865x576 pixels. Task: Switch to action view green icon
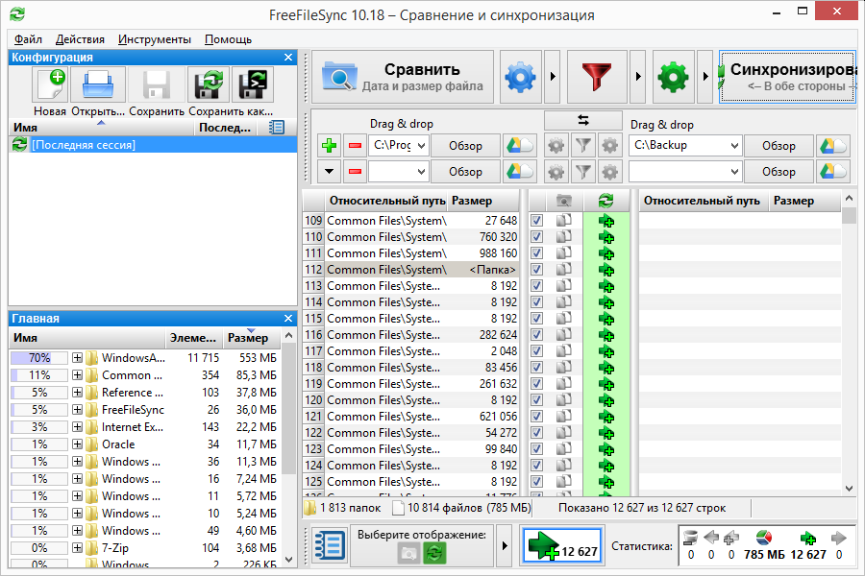click(434, 553)
